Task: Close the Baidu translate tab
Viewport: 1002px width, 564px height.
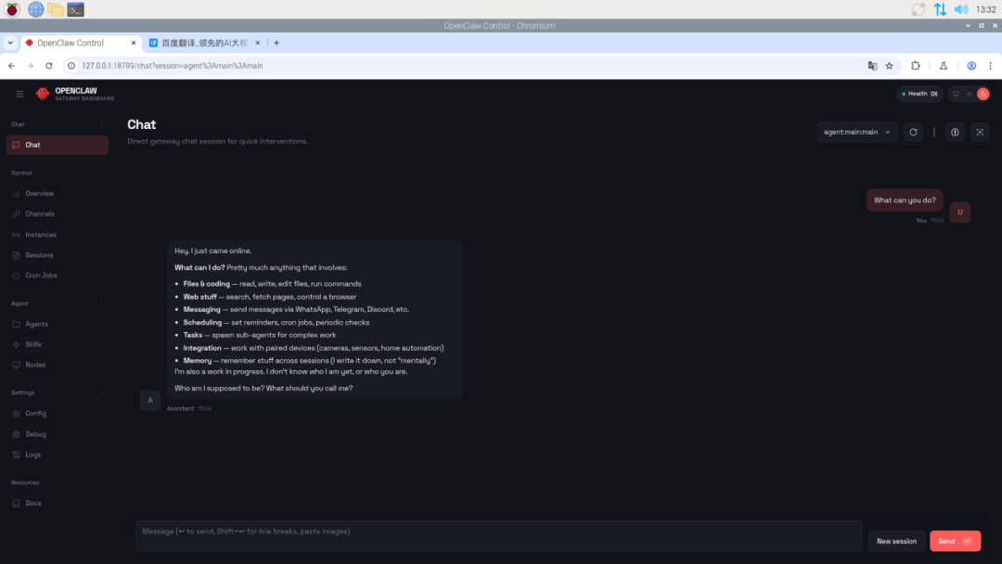Action: [x=258, y=43]
